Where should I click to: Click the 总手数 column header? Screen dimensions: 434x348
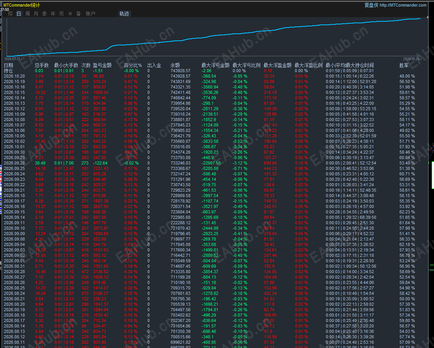[x=42, y=65]
